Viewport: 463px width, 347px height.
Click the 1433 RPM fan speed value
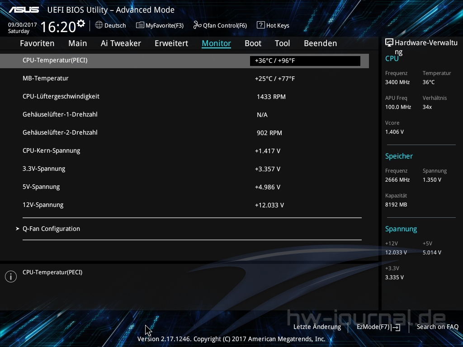(x=271, y=97)
